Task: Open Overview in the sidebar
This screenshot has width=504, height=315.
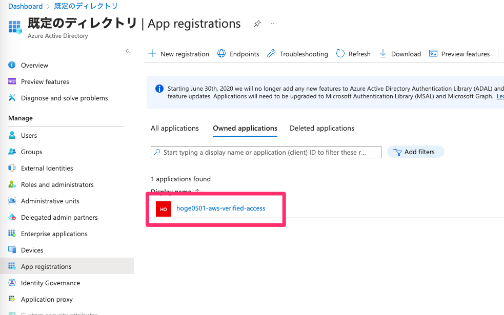Action: pyautogui.click(x=34, y=65)
